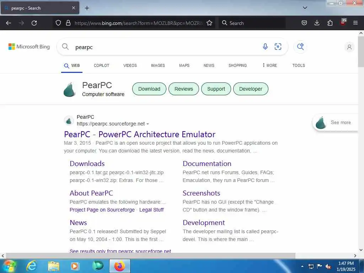Screen dimensions: 364x273
Task: Click the Developer pill button
Action: (251, 89)
